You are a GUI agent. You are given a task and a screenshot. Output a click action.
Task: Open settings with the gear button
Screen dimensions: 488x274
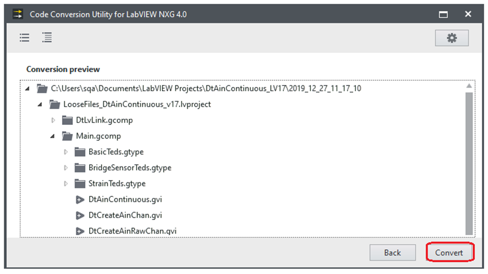451,38
